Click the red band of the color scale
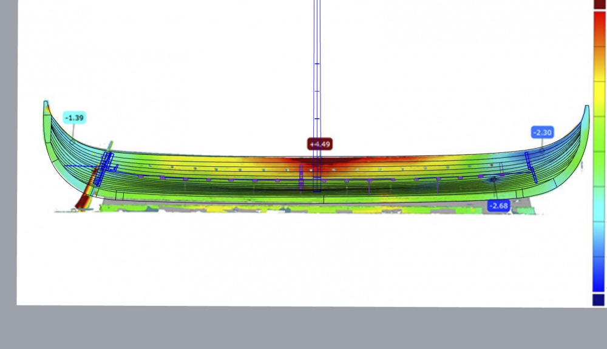 pyautogui.click(x=599, y=29)
